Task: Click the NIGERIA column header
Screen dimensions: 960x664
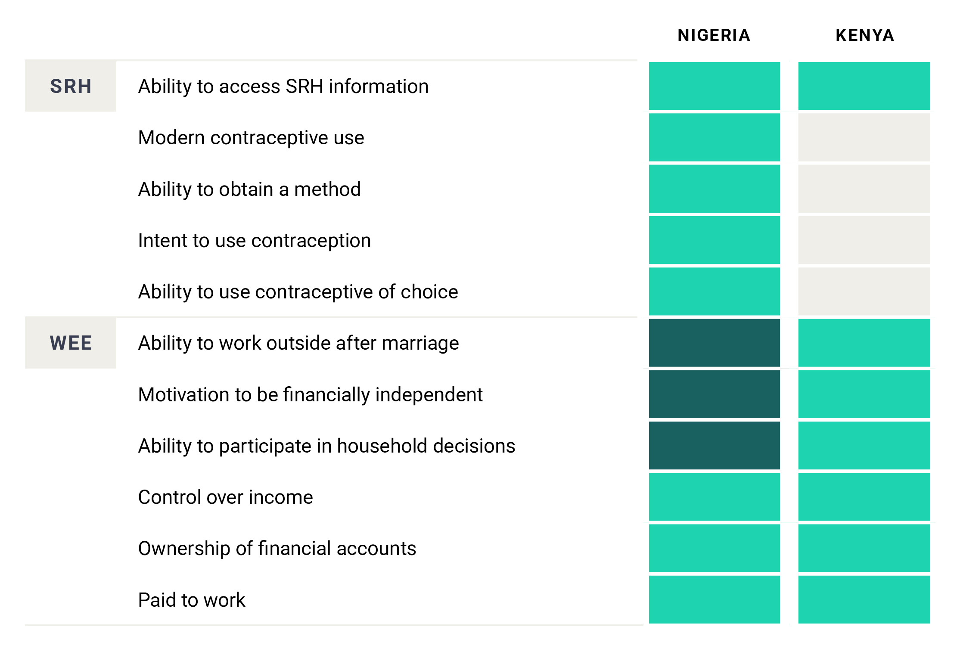Action: [x=714, y=35]
